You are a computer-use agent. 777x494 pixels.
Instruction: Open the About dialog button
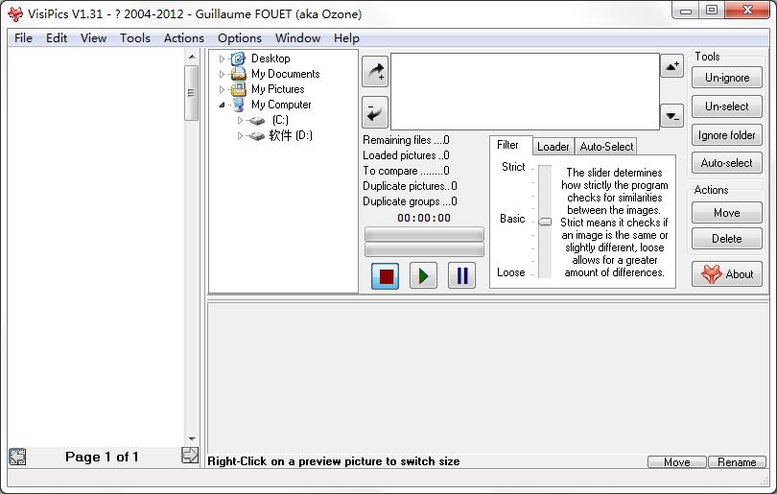pos(726,273)
